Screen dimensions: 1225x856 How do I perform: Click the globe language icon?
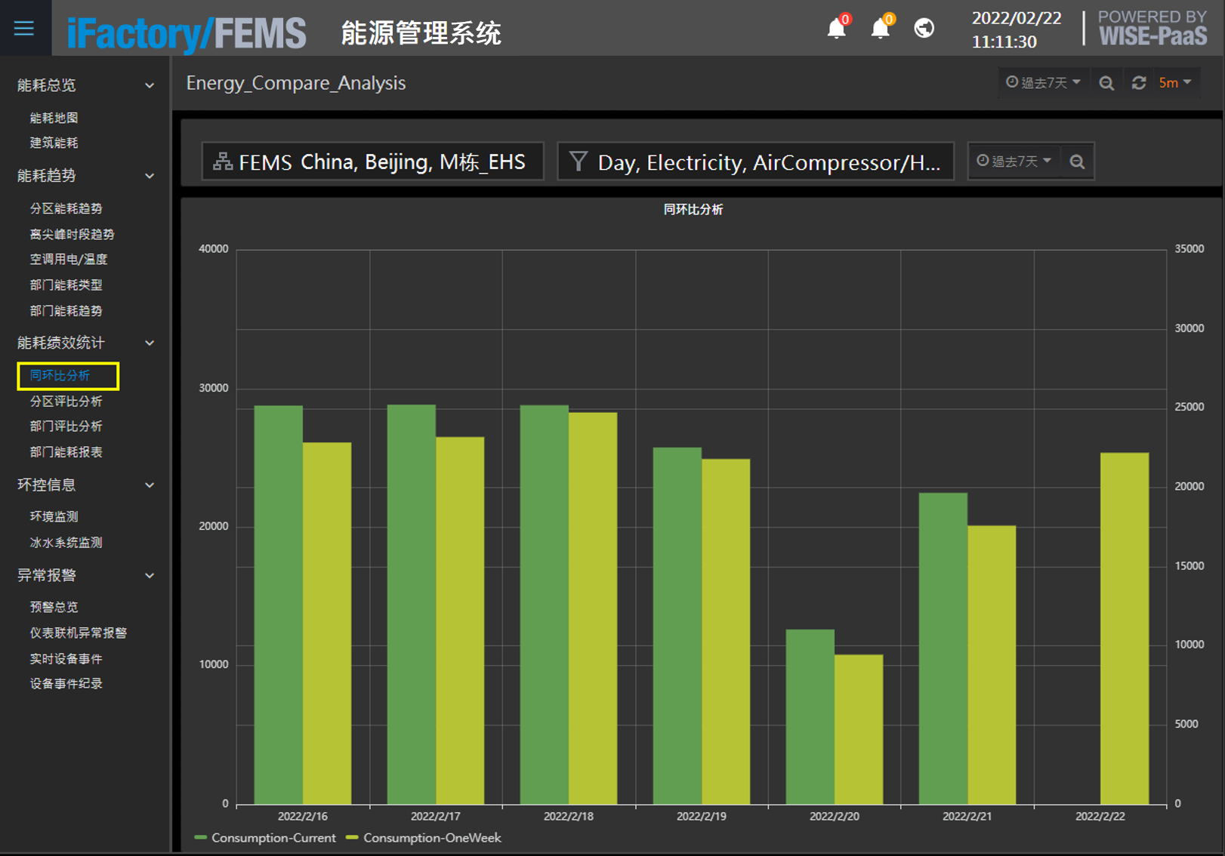click(924, 28)
